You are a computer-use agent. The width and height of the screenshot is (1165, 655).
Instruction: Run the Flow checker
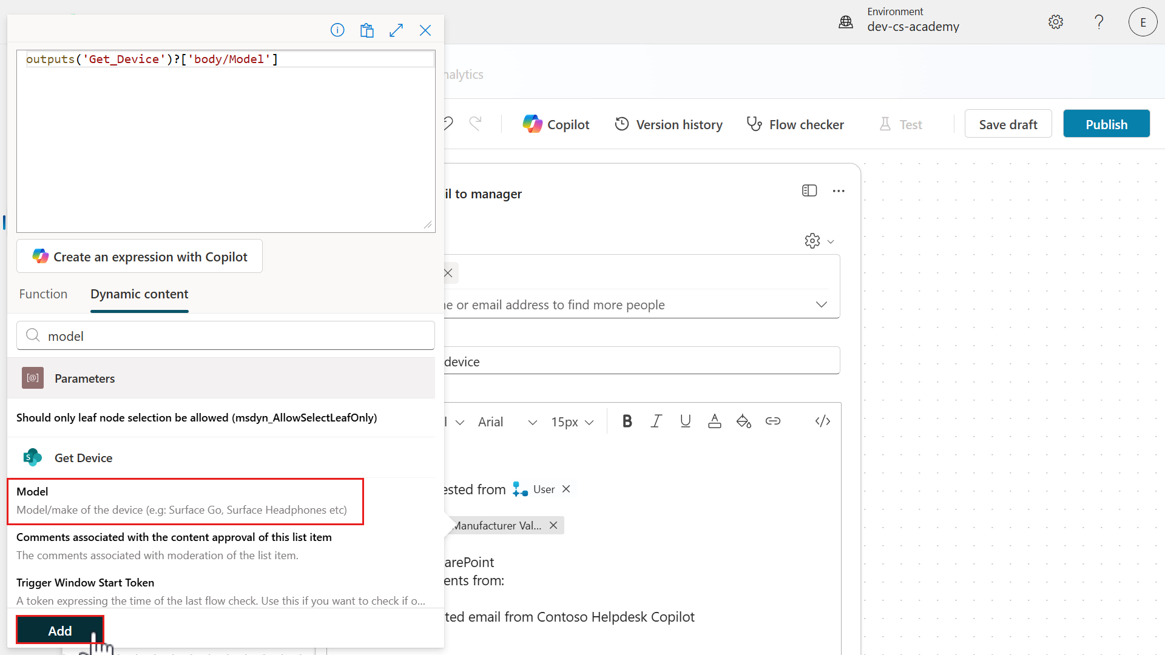pyautogui.click(x=795, y=124)
